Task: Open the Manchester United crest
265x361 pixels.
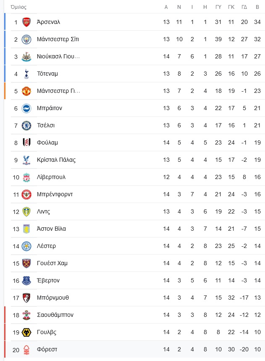Action: pos(26,91)
